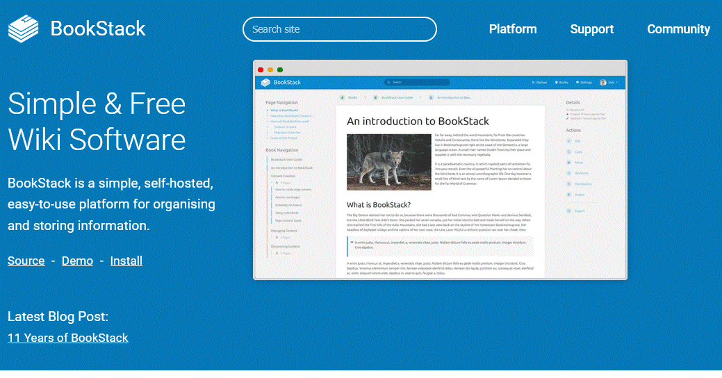This screenshot has height=378, width=722.
Task: Open the 11 Years of BookStack post
Action: tap(68, 338)
